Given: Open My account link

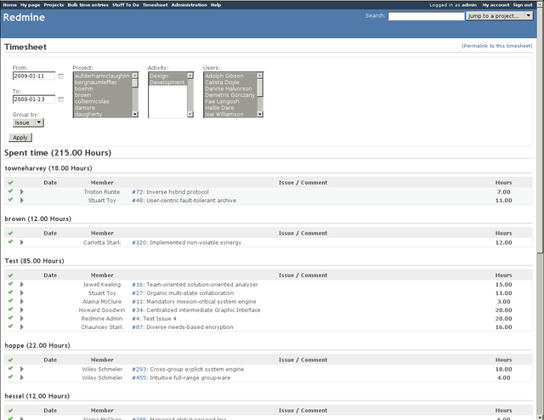Looking at the screenshot, I should pyautogui.click(x=496, y=5).
